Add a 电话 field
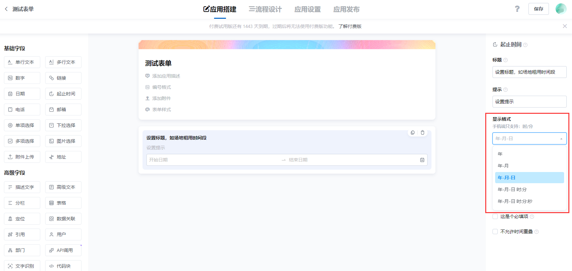 click(x=22, y=110)
